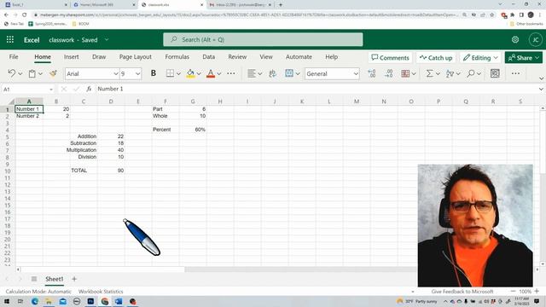
Task: Open more font options ellipsis
Action: (231, 73)
